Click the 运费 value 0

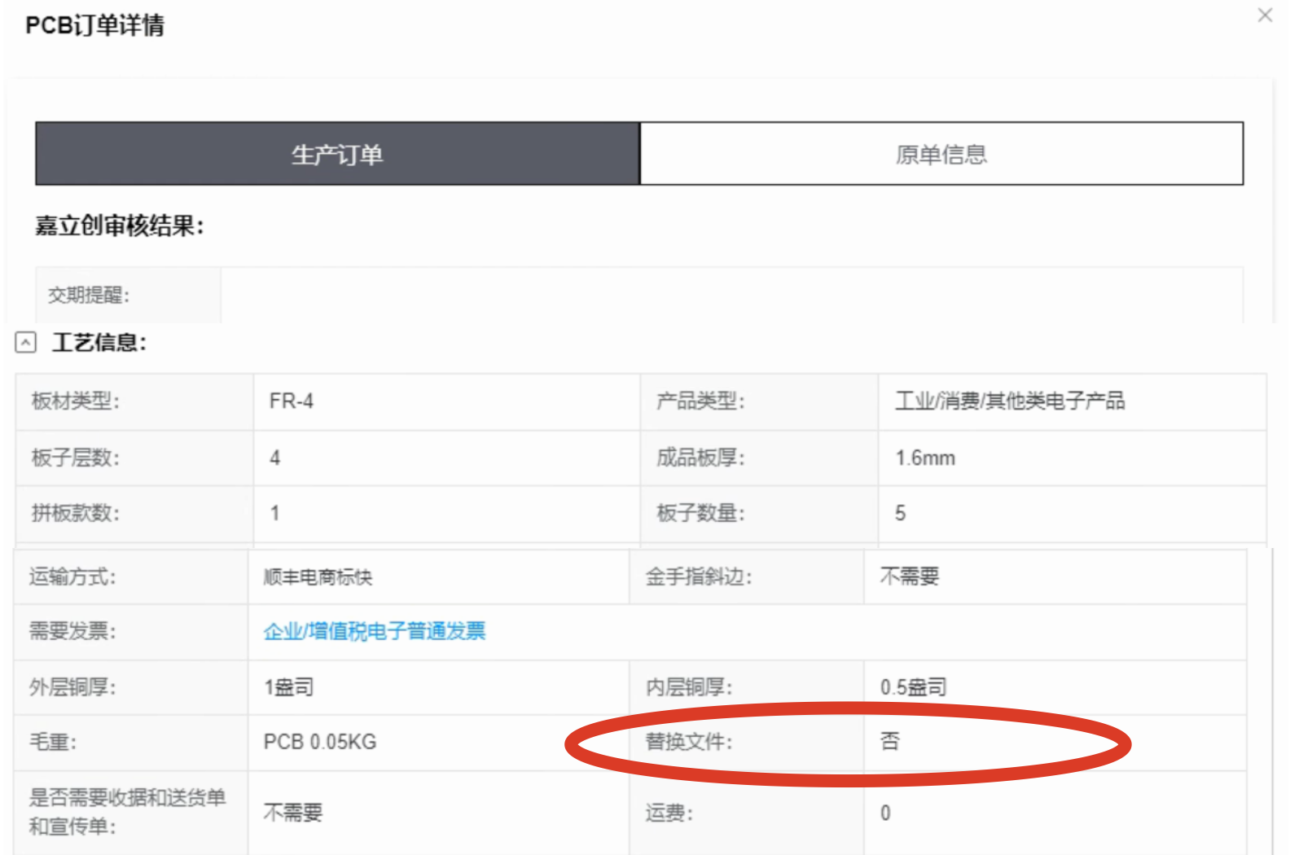pyautogui.click(x=885, y=813)
